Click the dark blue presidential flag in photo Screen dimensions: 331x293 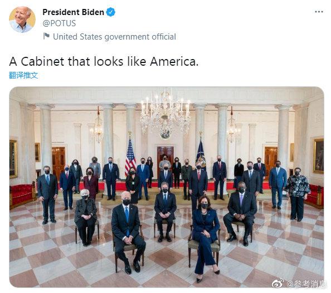point(201,155)
